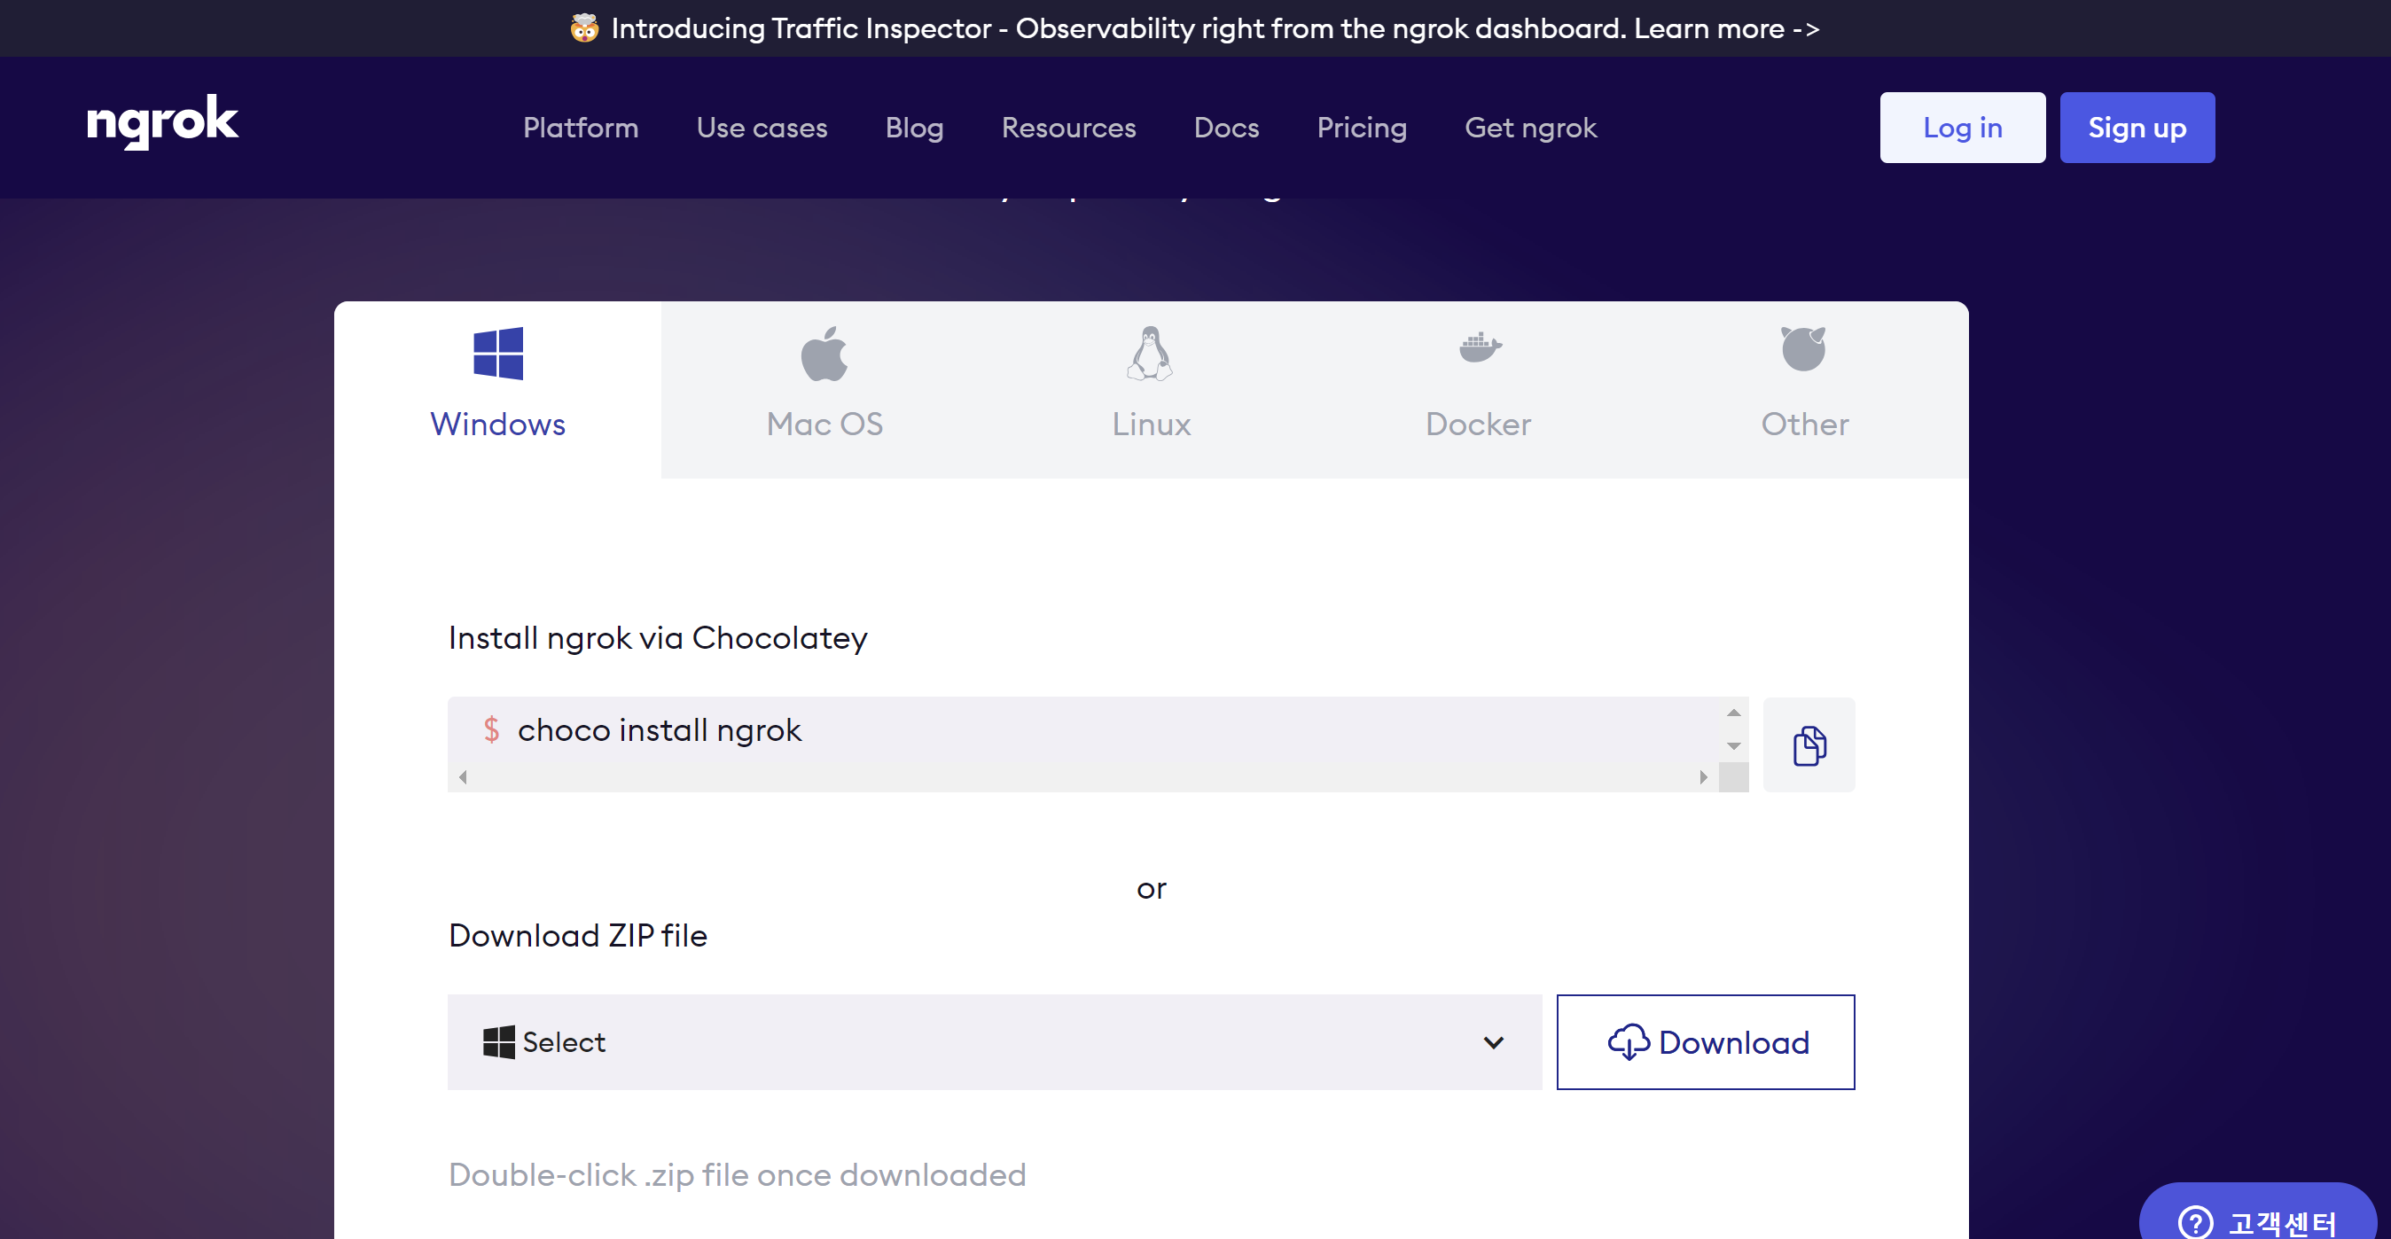Open the Resources menu
The width and height of the screenshot is (2391, 1239).
point(1068,129)
